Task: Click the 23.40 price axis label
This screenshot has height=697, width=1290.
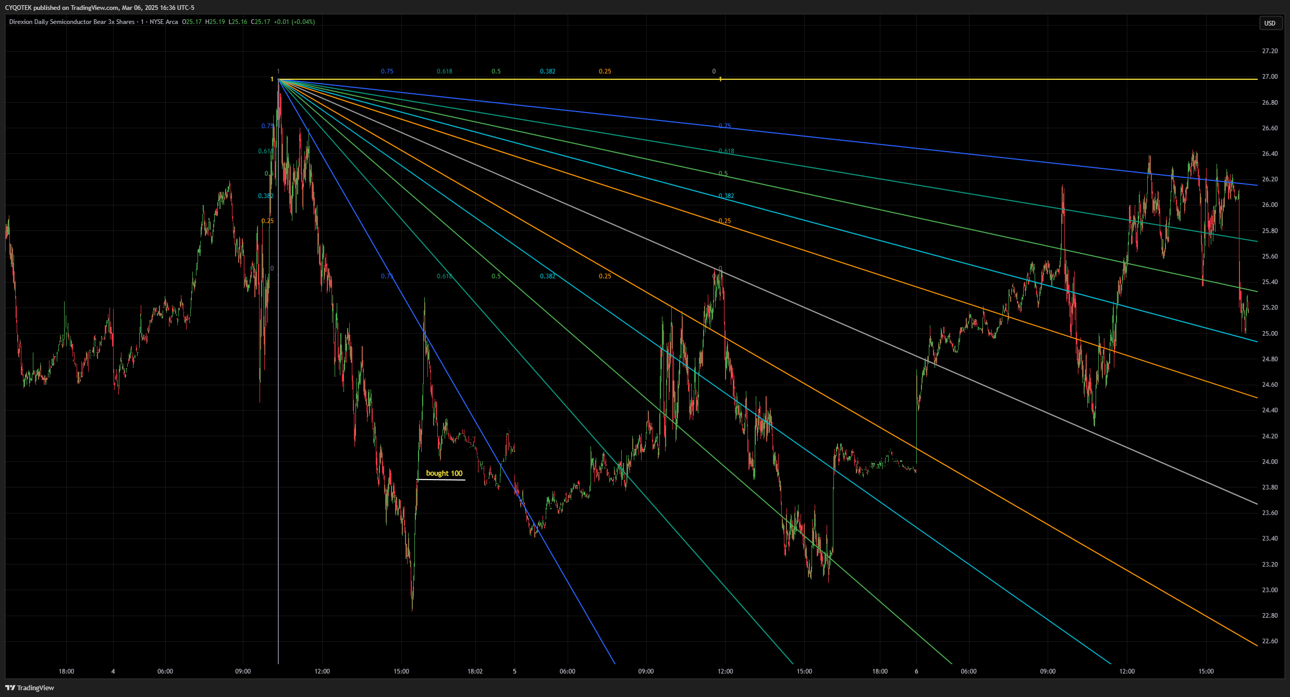Action: pyautogui.click(x=1270, y=539)
